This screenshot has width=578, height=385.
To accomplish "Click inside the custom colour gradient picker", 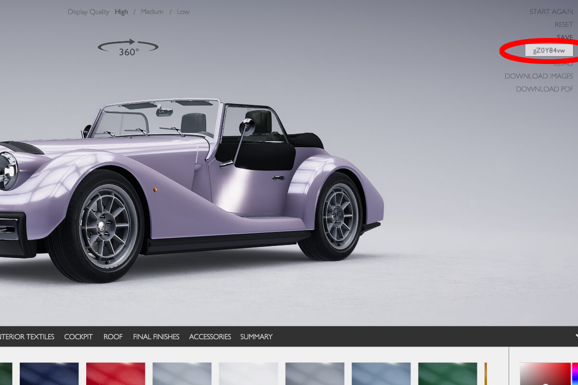I will [545, 374].
